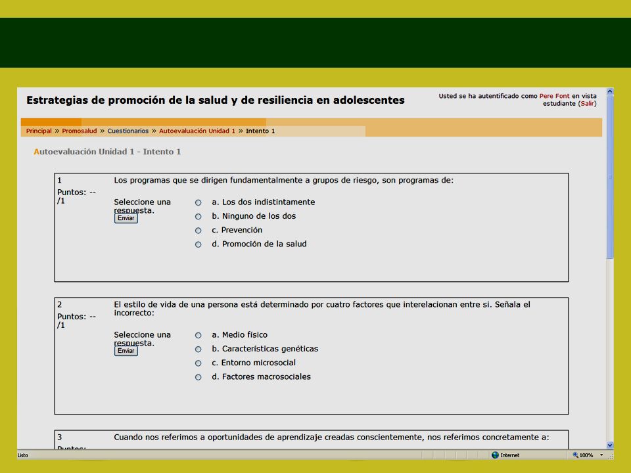The height and width of the screenshot is (473, 631).
Task: Go to Autoevaluación Unidad 1 breadcrumb
Action: pos(197,131)
